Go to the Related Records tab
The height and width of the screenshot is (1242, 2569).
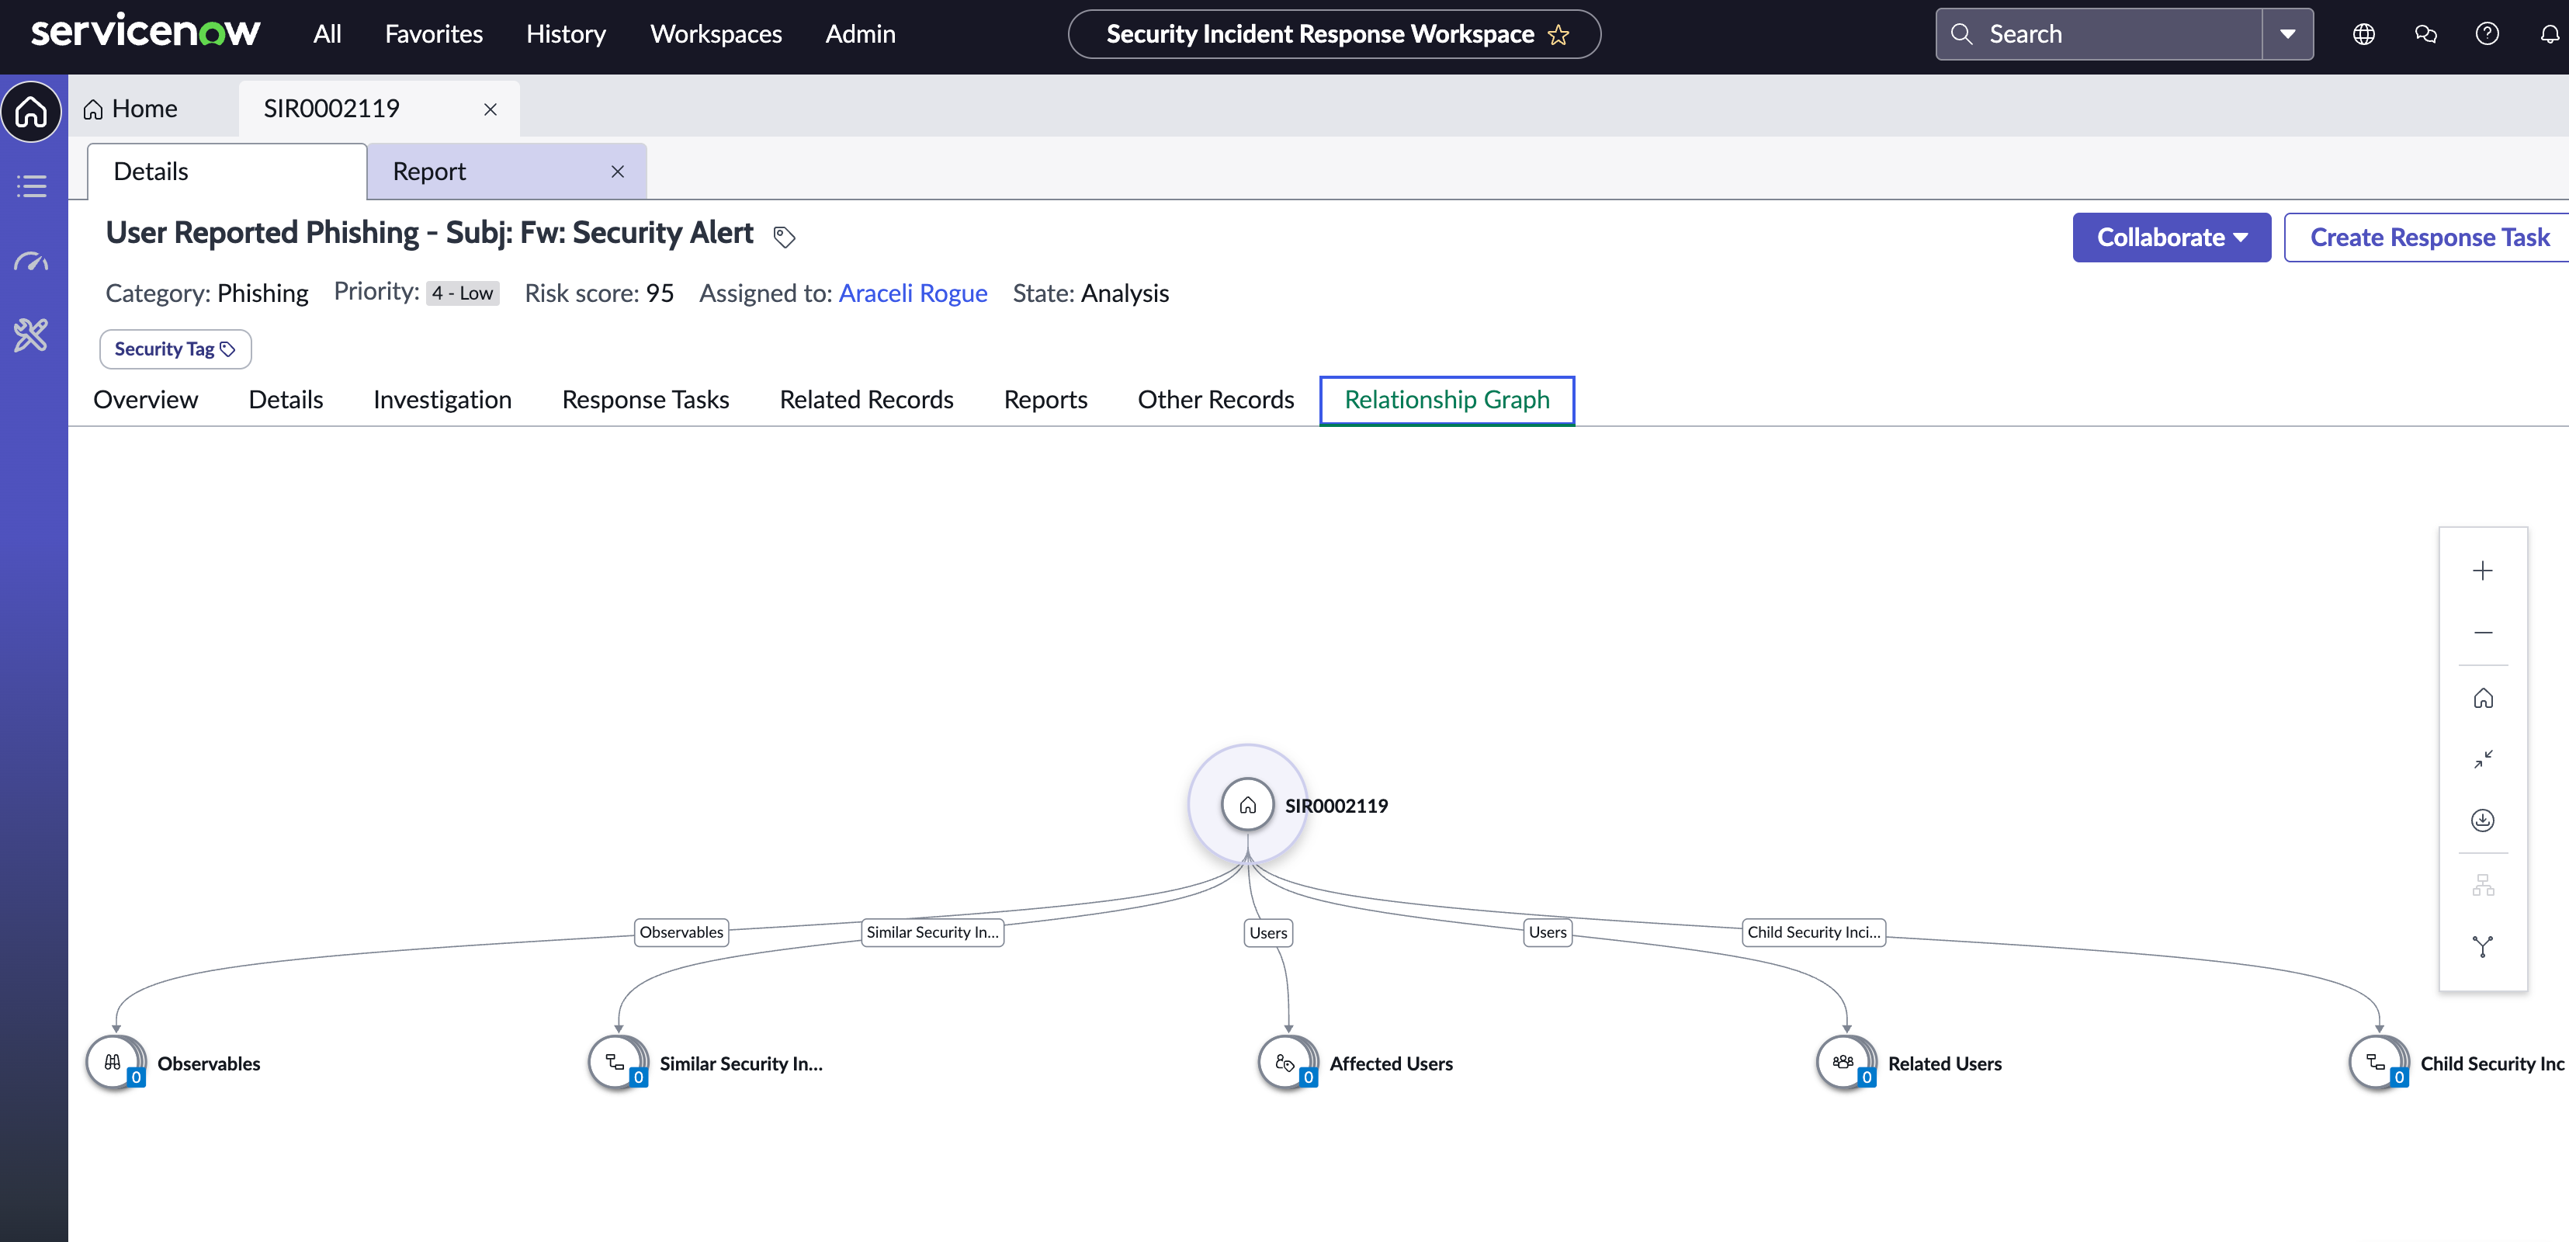click(x=867, y=399)
